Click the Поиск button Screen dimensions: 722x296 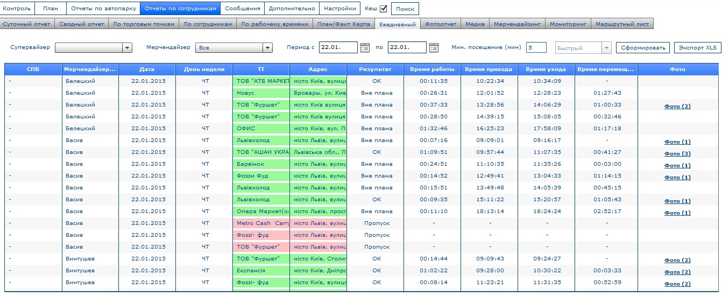[x=405, y=9]
